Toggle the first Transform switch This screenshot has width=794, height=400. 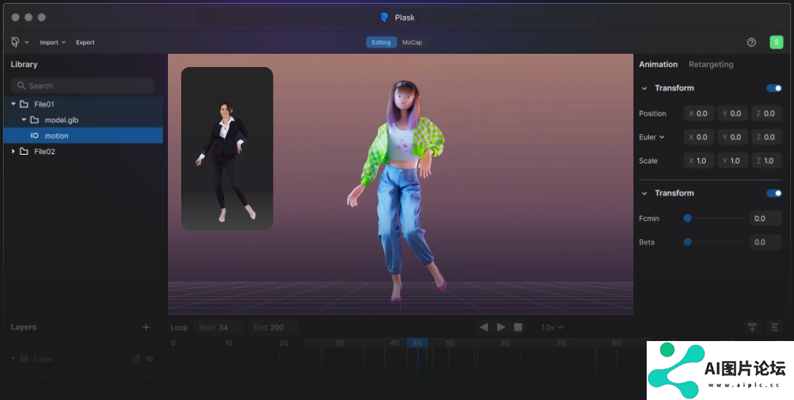pos(774,88)
